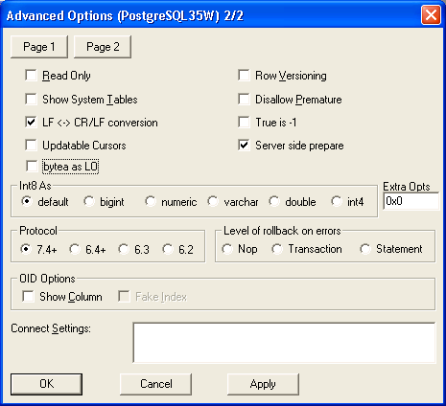
Task: Uncheck LF <-> CR/LF conversion
Action: tap(31, 123)
